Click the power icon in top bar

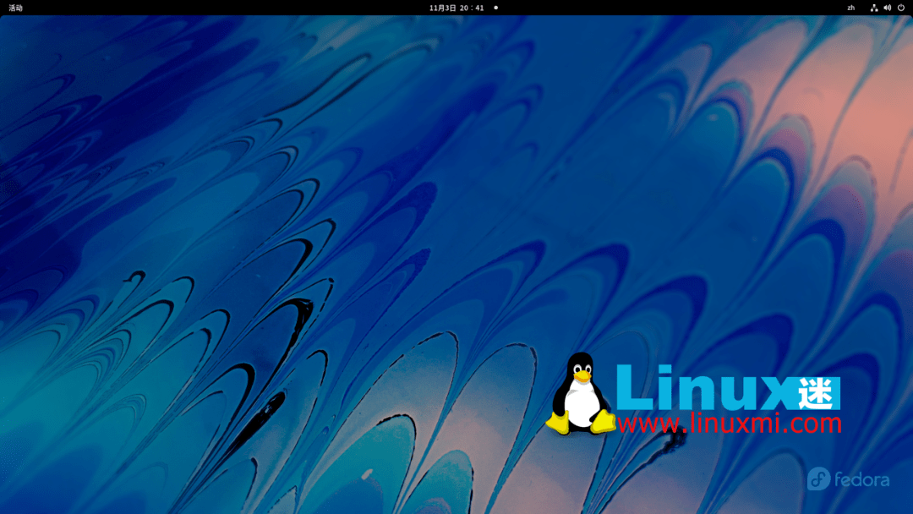pyautogui.click(x=901, y=8)
